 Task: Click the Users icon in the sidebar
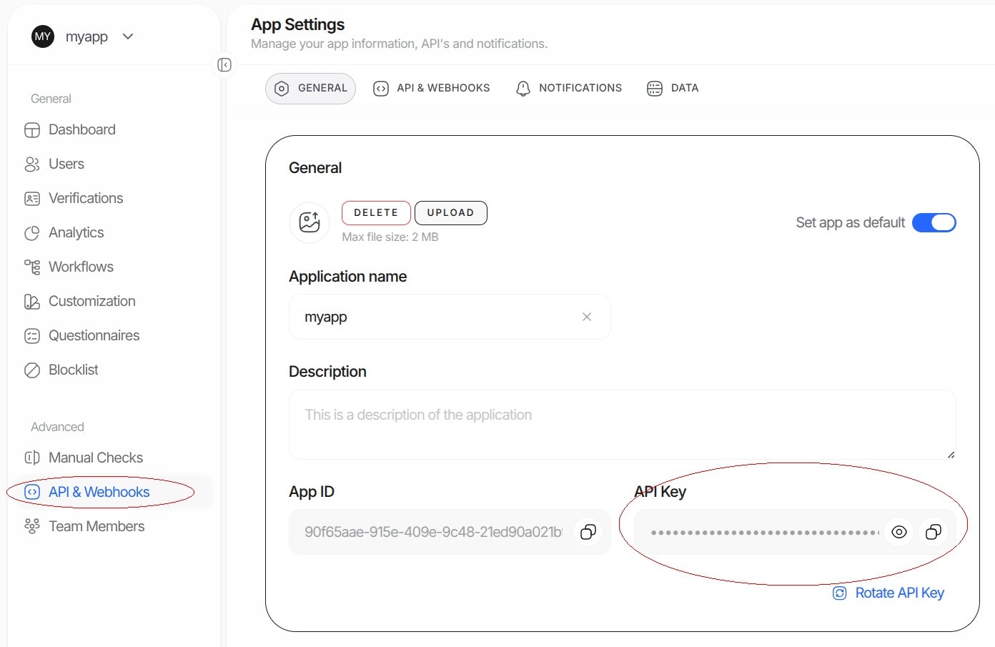click(32, 164)
